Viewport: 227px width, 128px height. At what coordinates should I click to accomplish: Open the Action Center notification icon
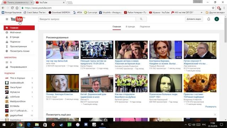221,125
